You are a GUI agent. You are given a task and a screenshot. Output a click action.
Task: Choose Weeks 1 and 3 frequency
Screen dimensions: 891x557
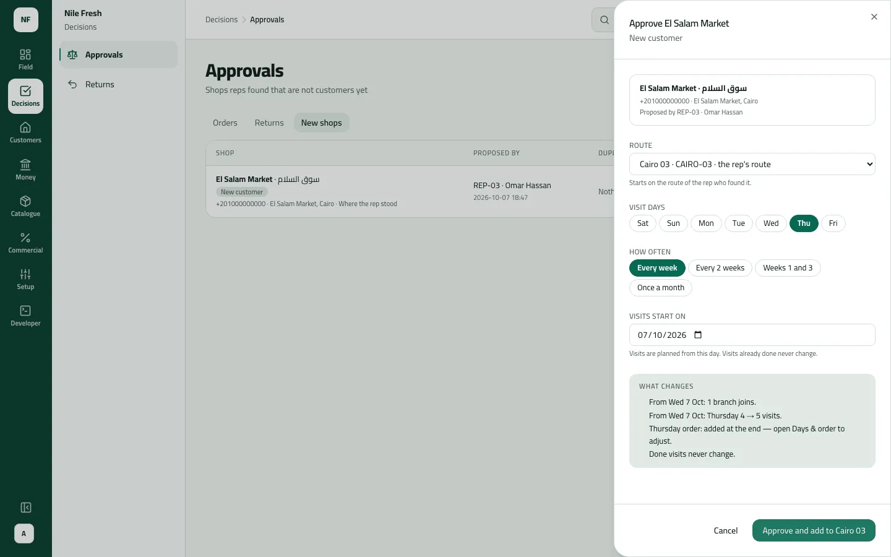[x=788, y=268]
